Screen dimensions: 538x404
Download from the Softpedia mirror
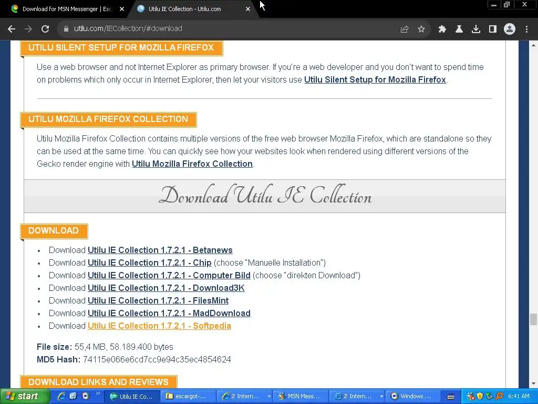[159, 326]
